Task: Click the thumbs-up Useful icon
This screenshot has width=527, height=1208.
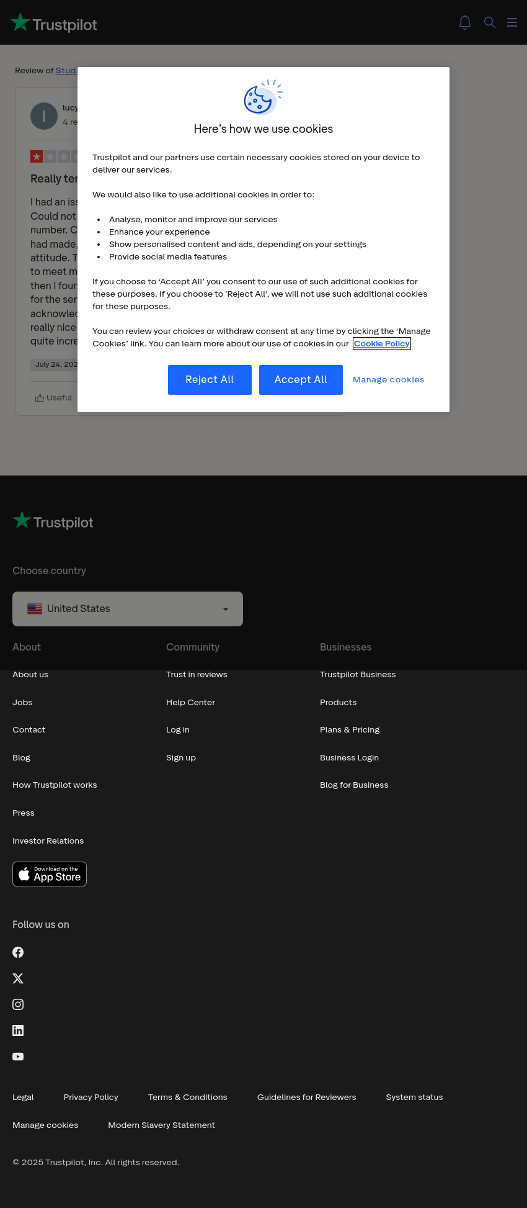Action: point(40,398)
